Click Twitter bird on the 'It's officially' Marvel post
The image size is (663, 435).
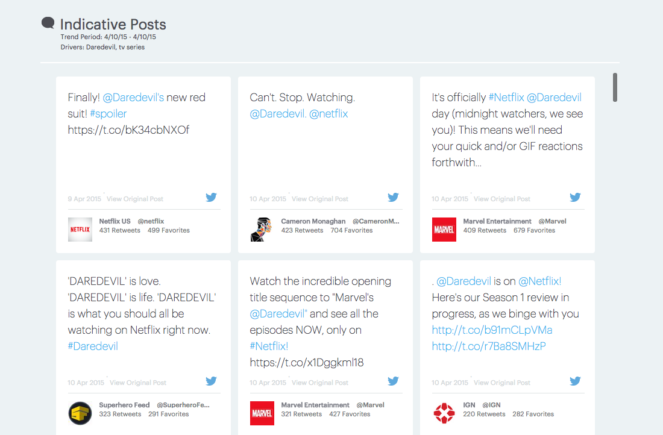pyautogui.click(x=575, y=198)
